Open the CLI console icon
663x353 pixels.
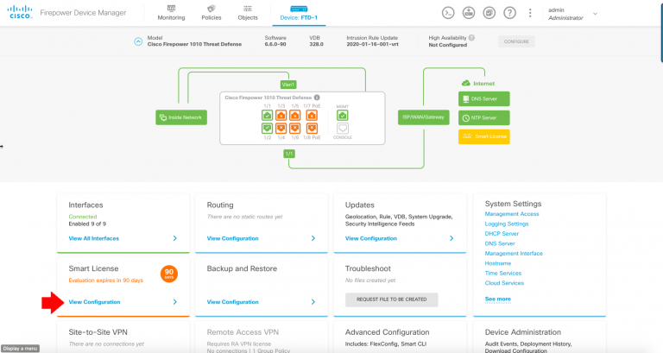[448, 13]
